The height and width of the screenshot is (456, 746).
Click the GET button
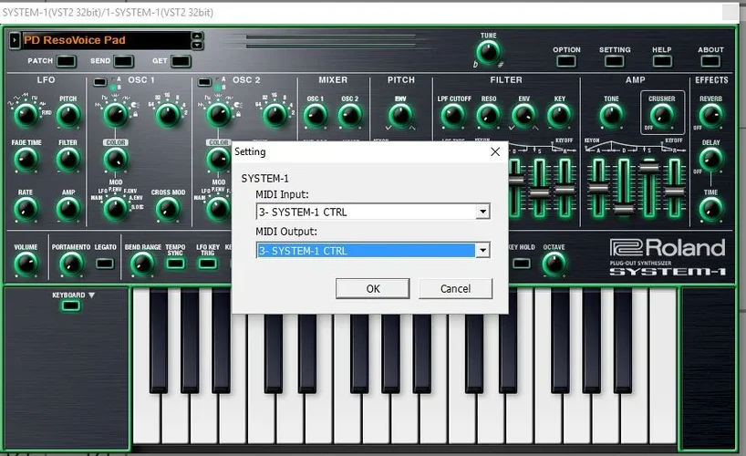[181, 61]
